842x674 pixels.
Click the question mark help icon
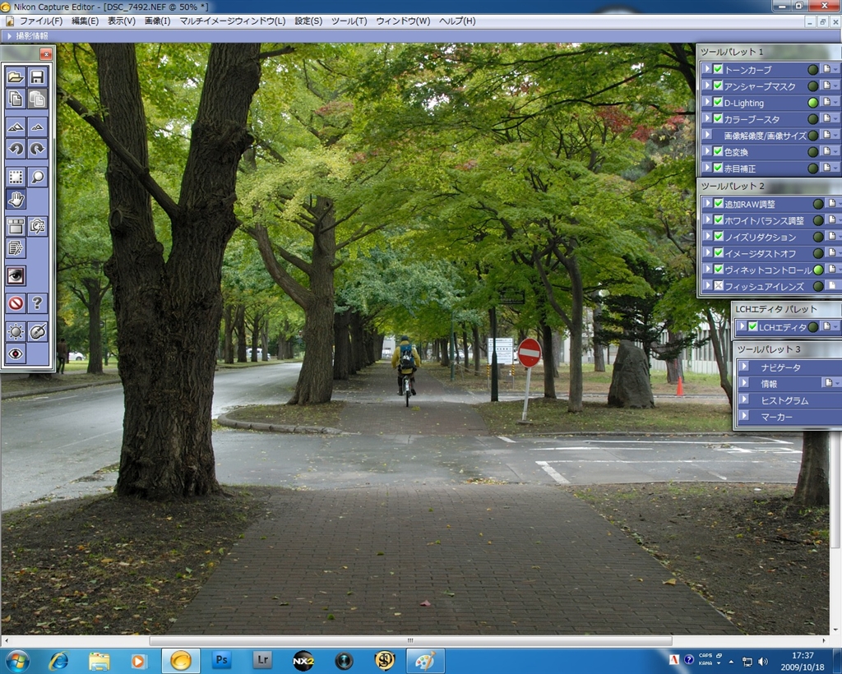pos(37,303)
